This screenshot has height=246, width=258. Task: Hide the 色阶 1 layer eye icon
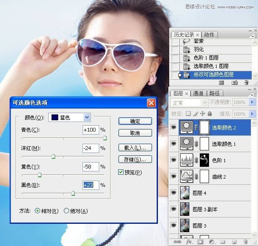(x=173, y=160)
